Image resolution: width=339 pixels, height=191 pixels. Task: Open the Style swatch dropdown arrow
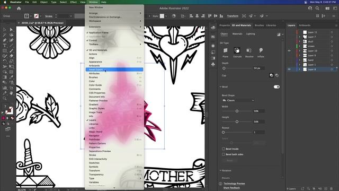(166, 16)
